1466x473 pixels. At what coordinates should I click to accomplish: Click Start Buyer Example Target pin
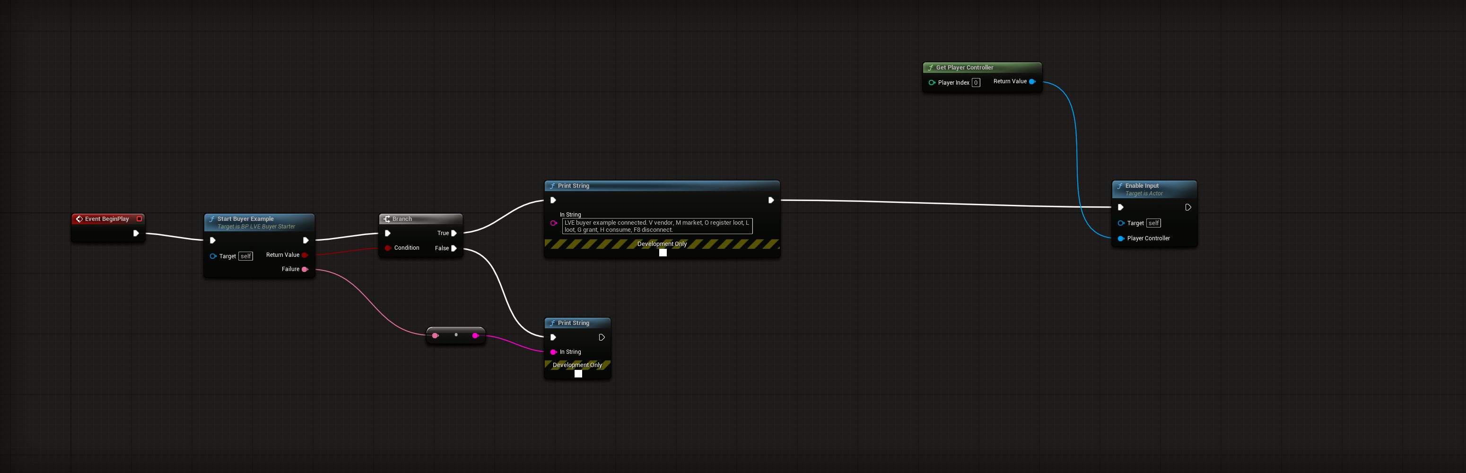tap(213, 256)
